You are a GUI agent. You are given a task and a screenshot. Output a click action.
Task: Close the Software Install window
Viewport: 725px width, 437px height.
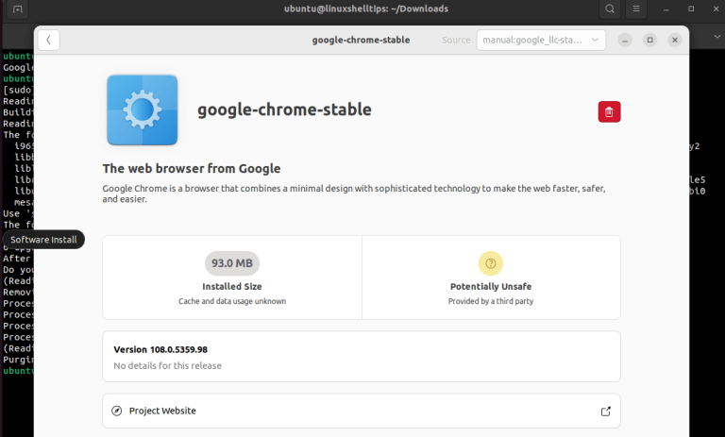(675, 40)
